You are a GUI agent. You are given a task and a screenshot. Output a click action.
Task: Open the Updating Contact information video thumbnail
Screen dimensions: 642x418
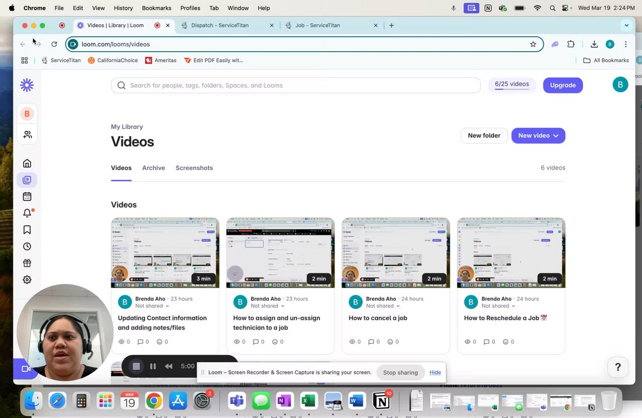tap(165, 253)
